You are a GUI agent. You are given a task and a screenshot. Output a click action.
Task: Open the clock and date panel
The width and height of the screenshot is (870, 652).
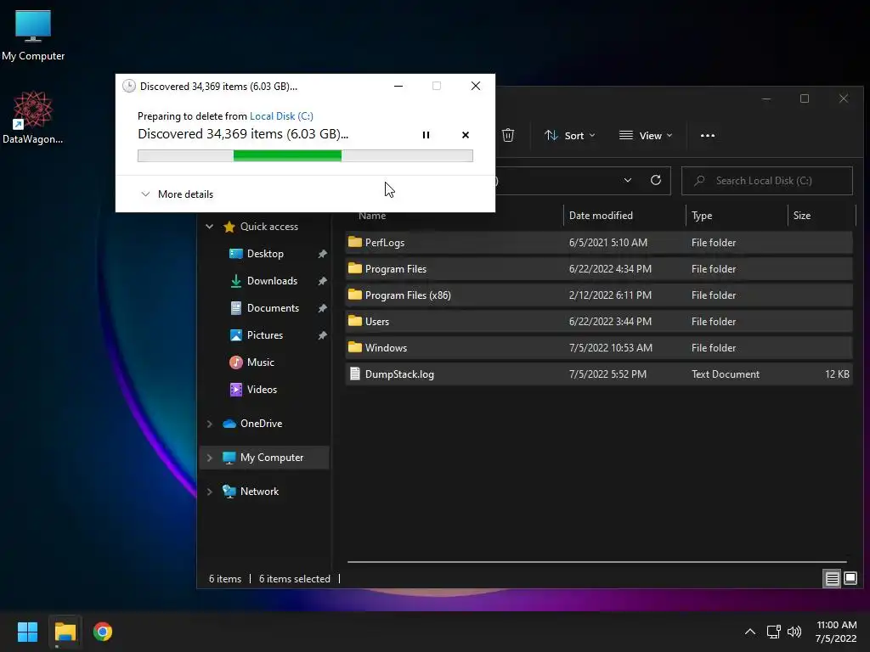coord(836,632)
